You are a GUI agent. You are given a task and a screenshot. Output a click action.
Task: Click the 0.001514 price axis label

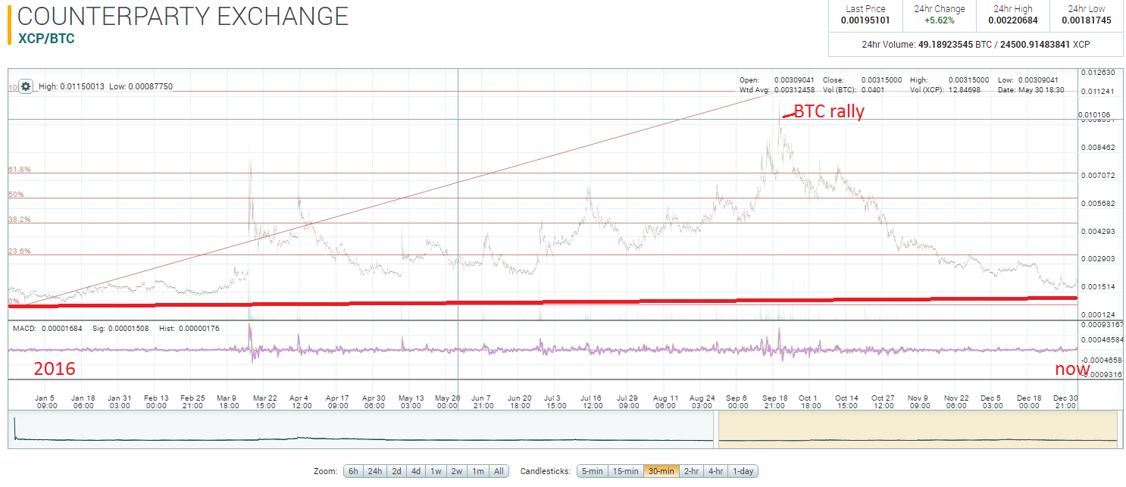[x=1099, y=286]
